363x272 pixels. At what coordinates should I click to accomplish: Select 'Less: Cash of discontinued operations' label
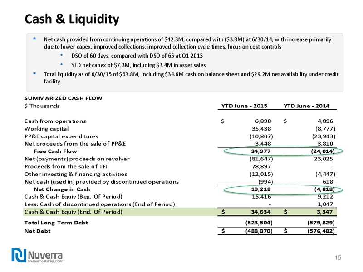point(99,204)
